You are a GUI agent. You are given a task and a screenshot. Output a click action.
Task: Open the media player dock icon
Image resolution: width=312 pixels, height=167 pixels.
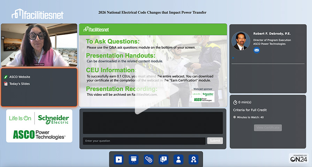click(x=119, y=159)
